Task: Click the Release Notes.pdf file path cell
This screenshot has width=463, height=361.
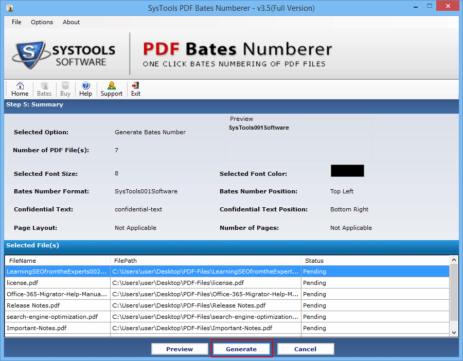Action: pos(206,305)
